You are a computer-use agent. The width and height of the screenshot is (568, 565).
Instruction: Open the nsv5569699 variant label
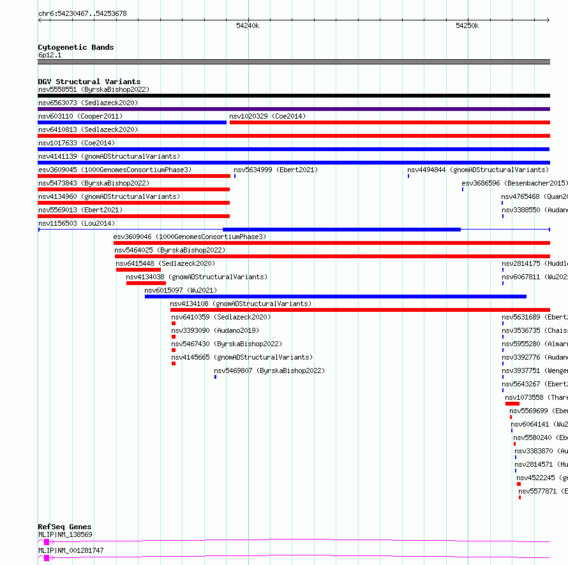click(x=539, y=411)
